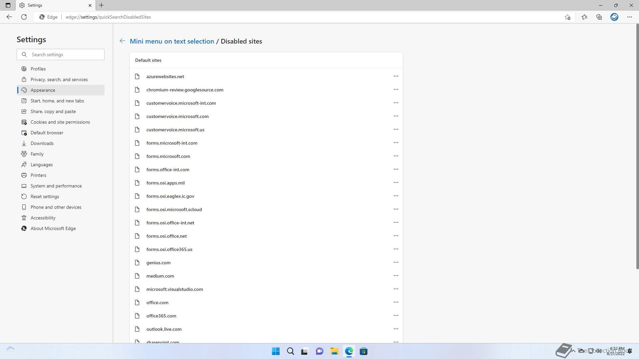Open more actions for customervoice.microsoft.com

pyautogui.click(x=396, y=116)
